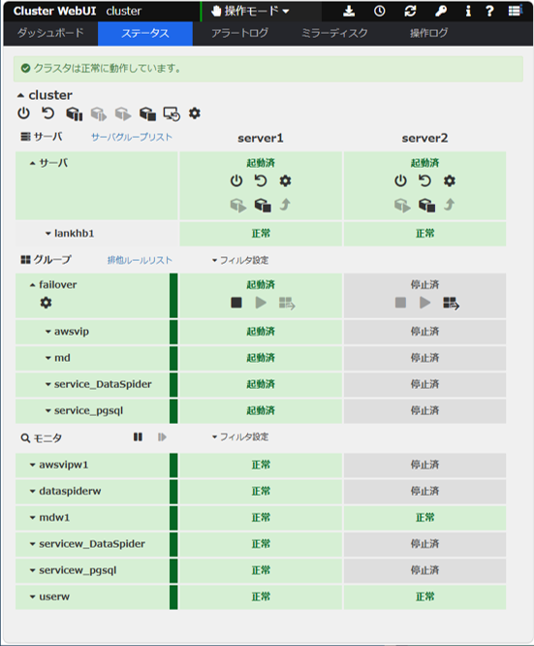This screenshot has height=646, width=534.
Task: Click the download log icon in header
Action: click(349, 11)
